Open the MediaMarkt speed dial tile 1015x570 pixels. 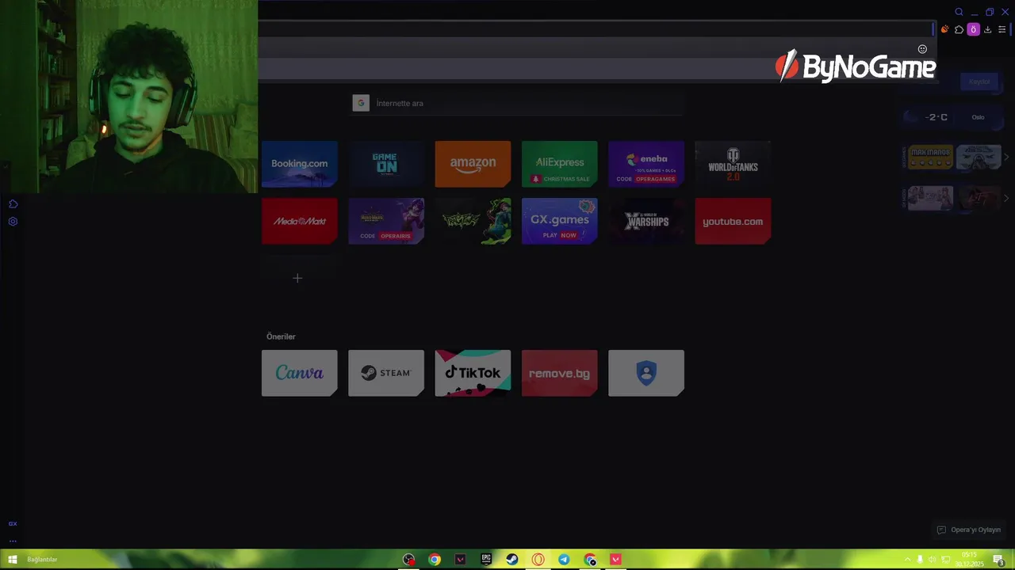300,221
